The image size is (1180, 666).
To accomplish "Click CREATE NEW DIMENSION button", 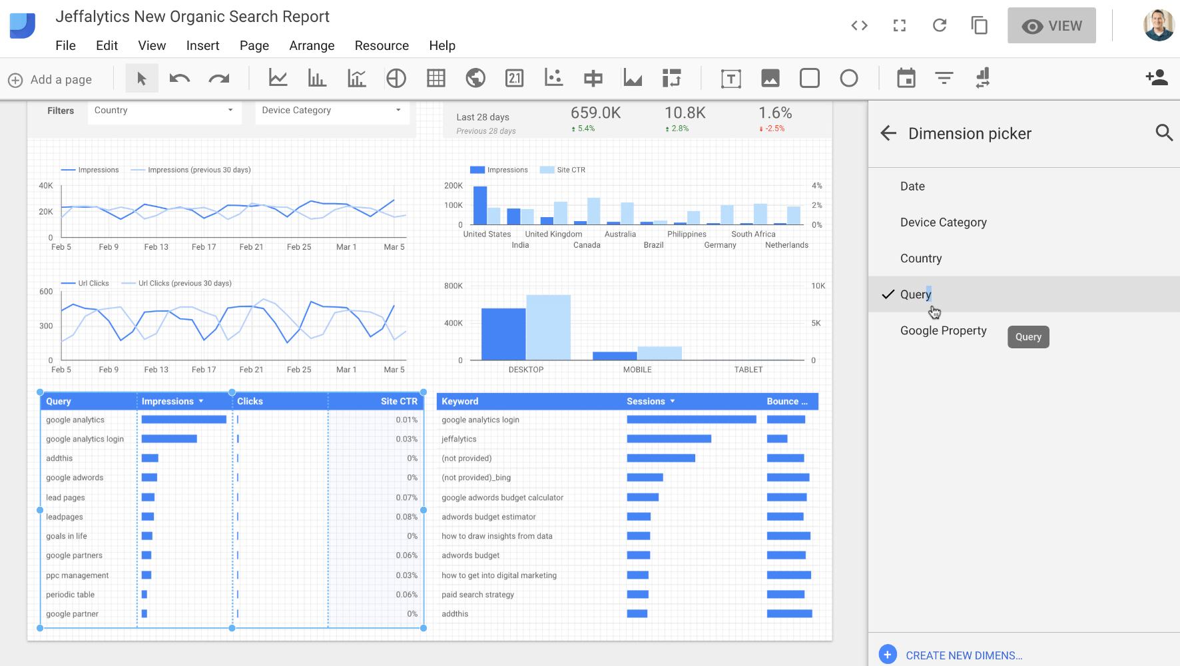I will click(951, 655).
